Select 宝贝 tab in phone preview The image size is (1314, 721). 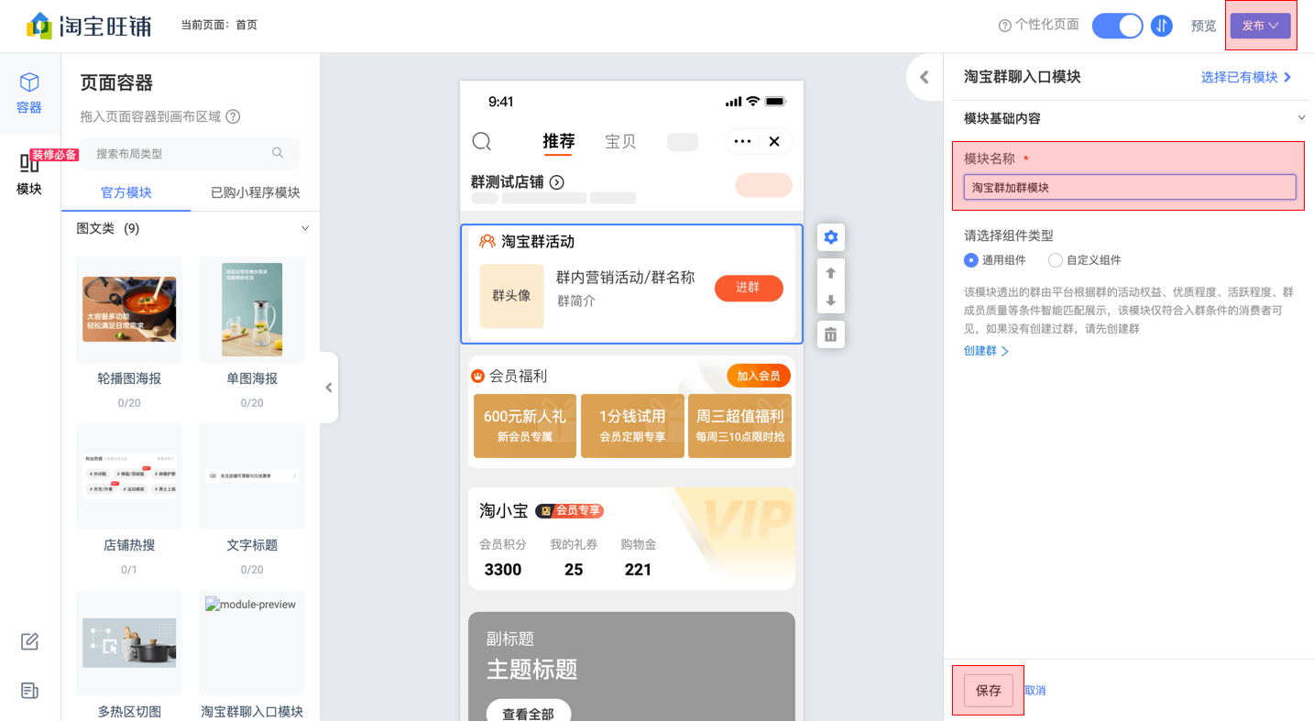tap(620, 142)
